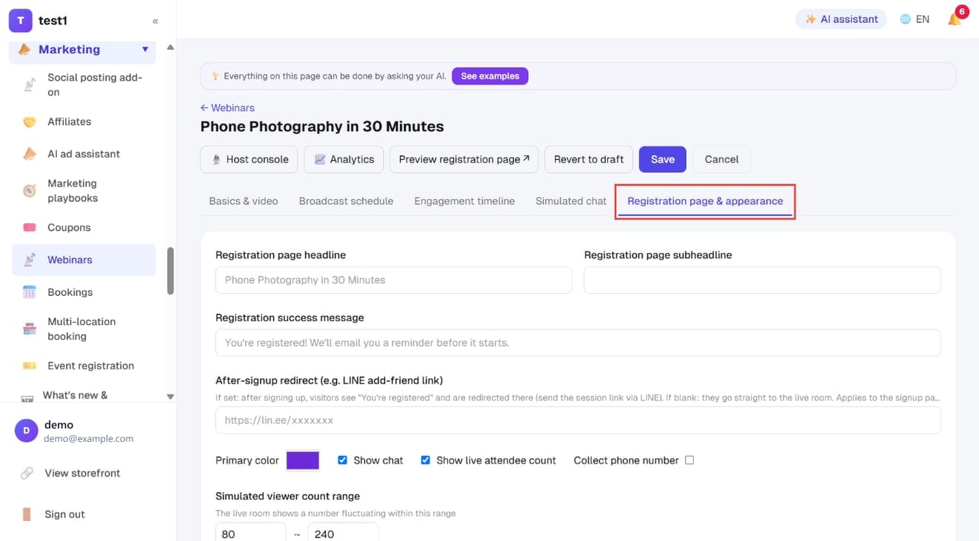Click the Bookings calendar icon
Image resolution: width=979 pixels, height=541 pixels.
click(30, 292)
